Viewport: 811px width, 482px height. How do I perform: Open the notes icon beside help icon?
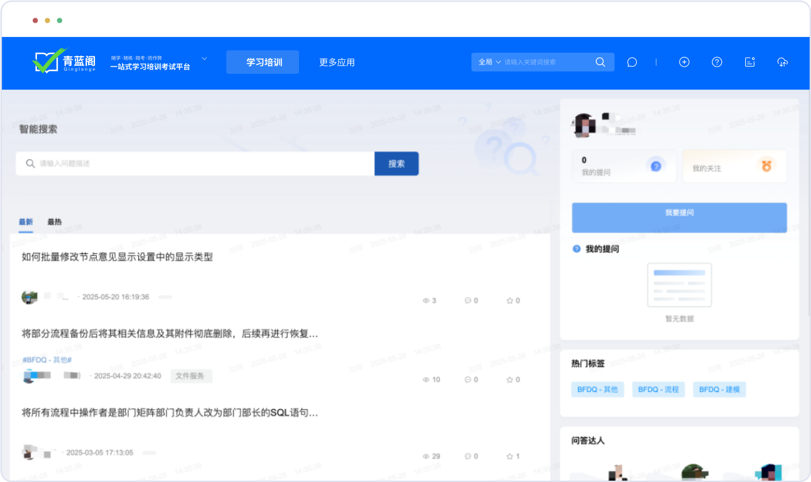(x=749, y=62)
